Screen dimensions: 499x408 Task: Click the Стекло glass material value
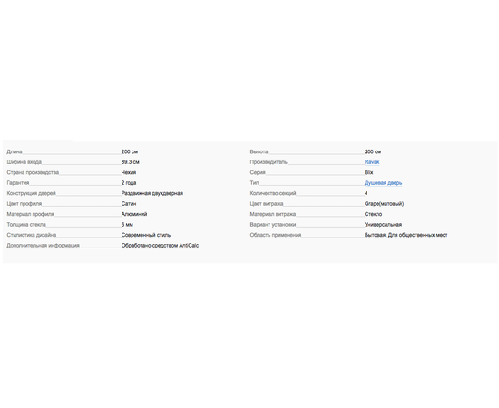coord(373,214)
